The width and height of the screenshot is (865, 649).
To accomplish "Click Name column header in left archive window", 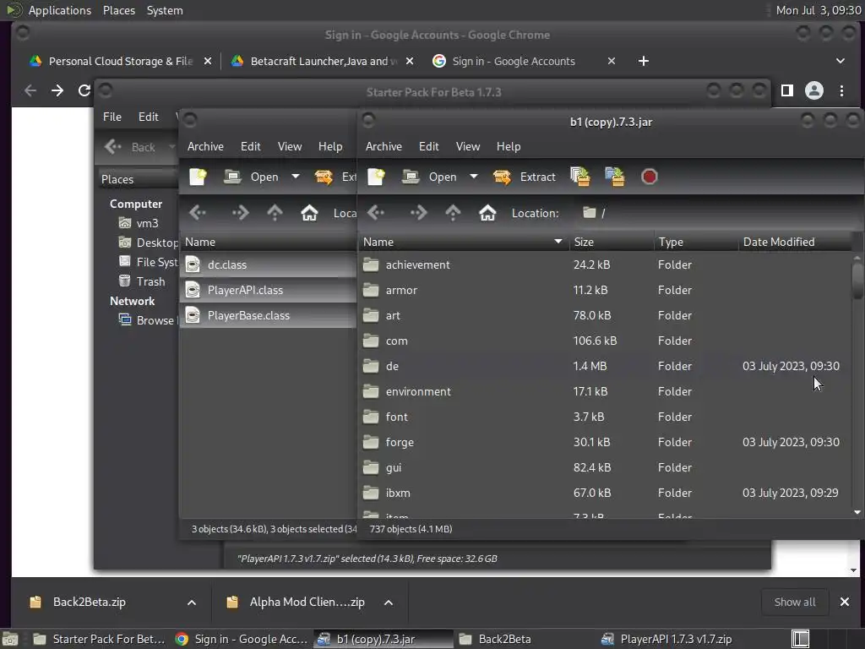I will coord(268,242).
